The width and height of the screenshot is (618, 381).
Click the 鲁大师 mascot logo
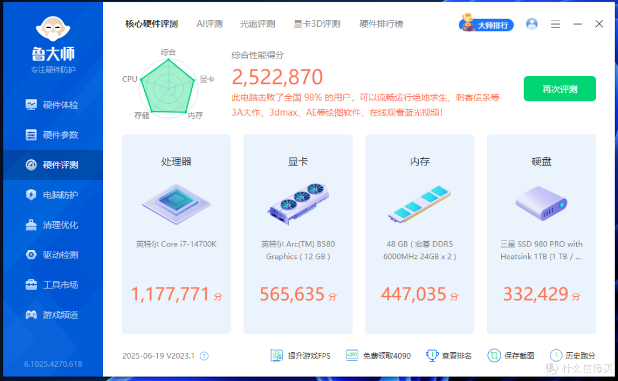point(53,29)
